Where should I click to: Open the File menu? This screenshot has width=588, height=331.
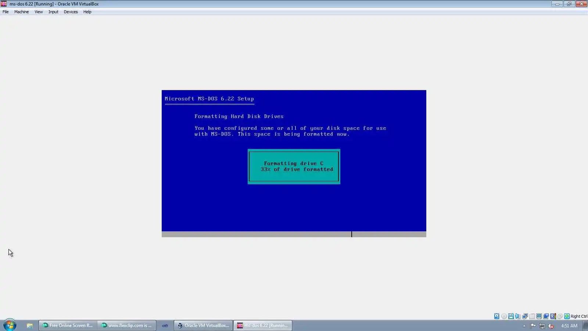6,12
